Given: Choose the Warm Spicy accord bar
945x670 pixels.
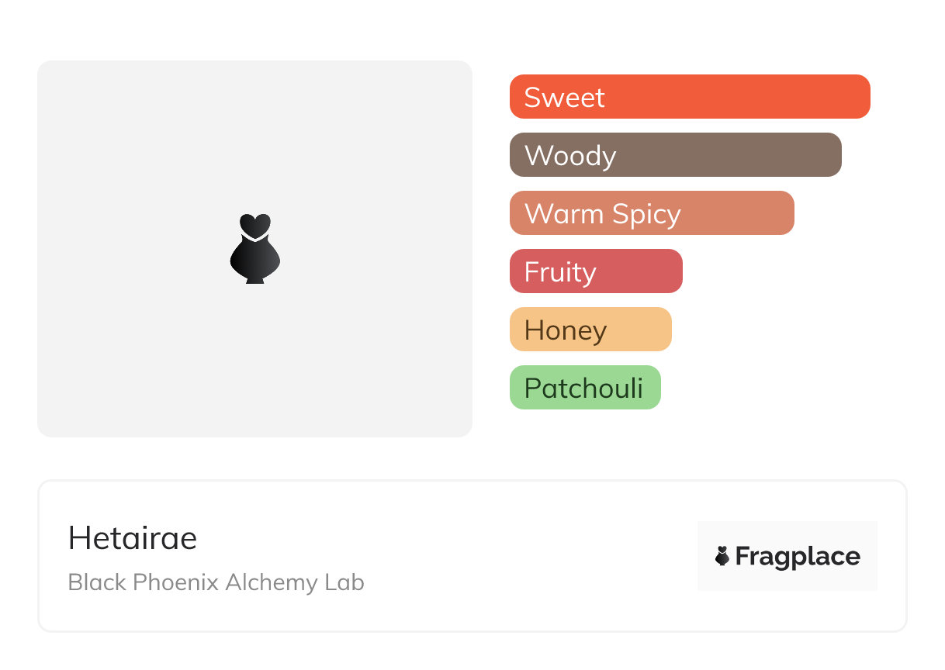Looking at the screenshot, I should 652,213.
